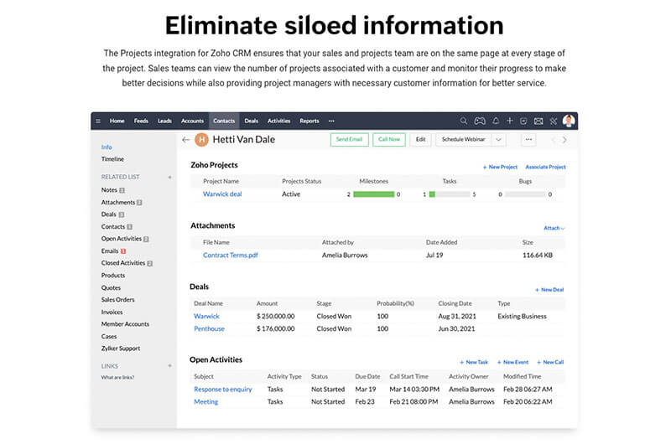
Task: Open the Feeds tab
Action: pos(141,121)
